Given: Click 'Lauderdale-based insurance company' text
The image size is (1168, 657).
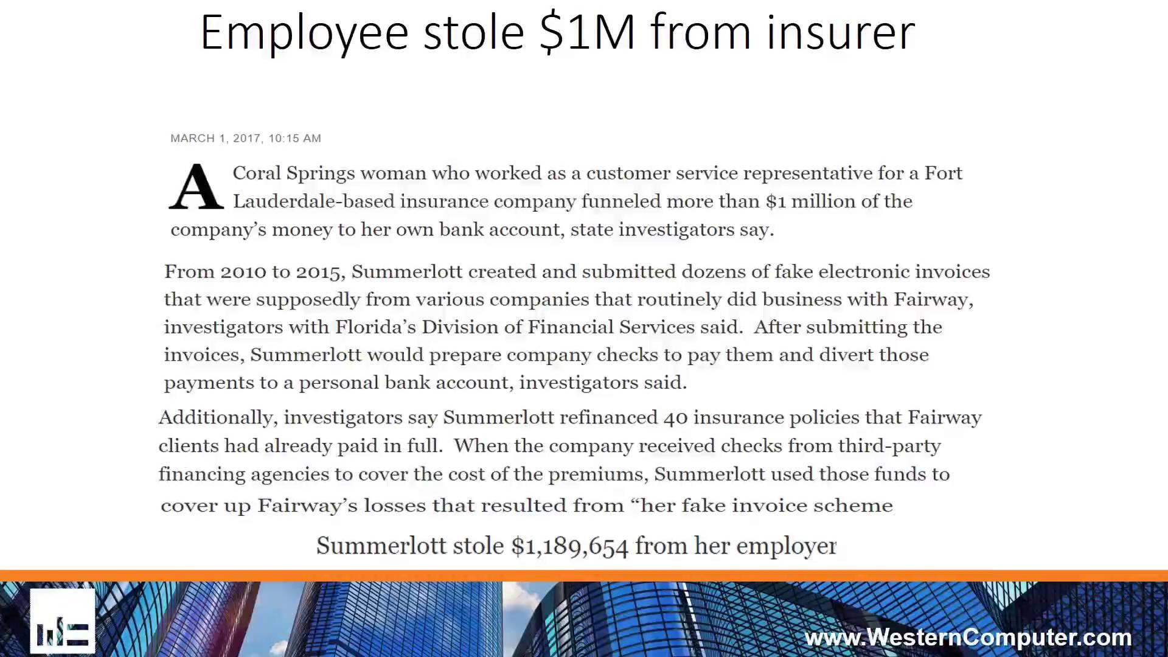Looking at the screenshot, I should [404, 202].
